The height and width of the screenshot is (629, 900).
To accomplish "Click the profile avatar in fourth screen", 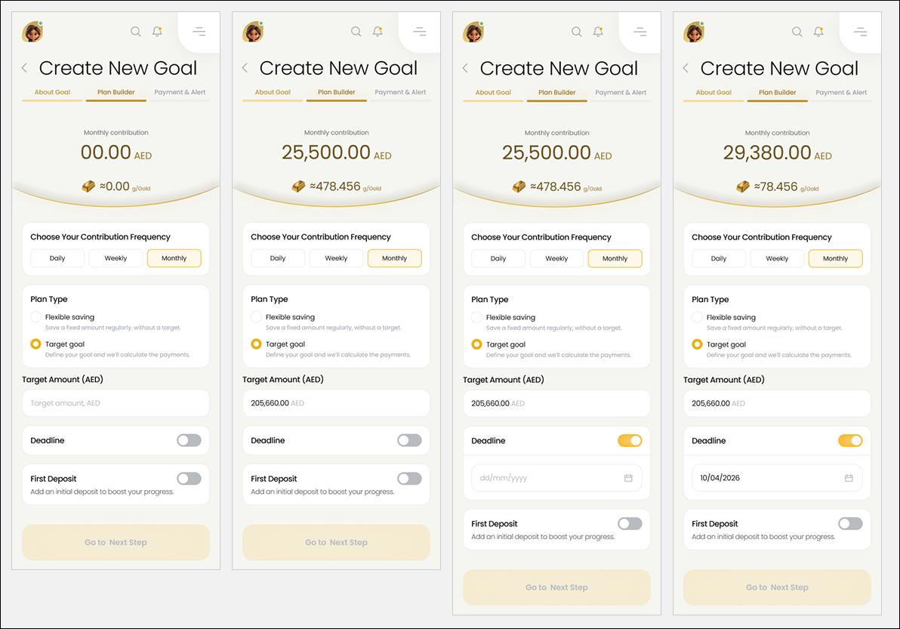I will point(693,32).
